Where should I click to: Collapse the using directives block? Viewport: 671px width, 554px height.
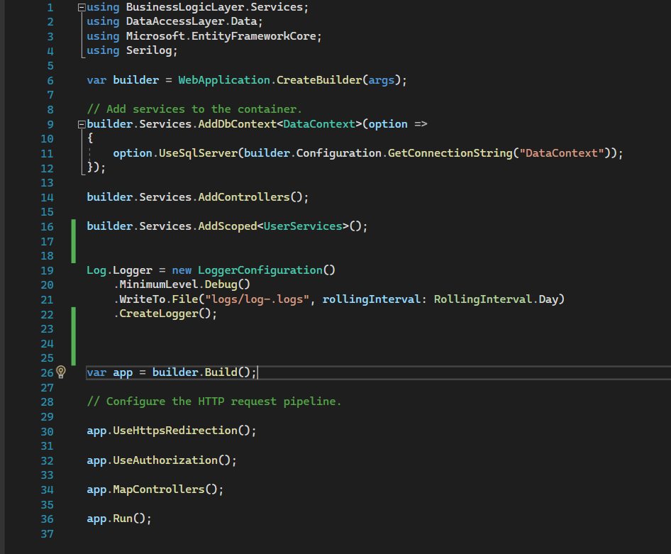81,7
